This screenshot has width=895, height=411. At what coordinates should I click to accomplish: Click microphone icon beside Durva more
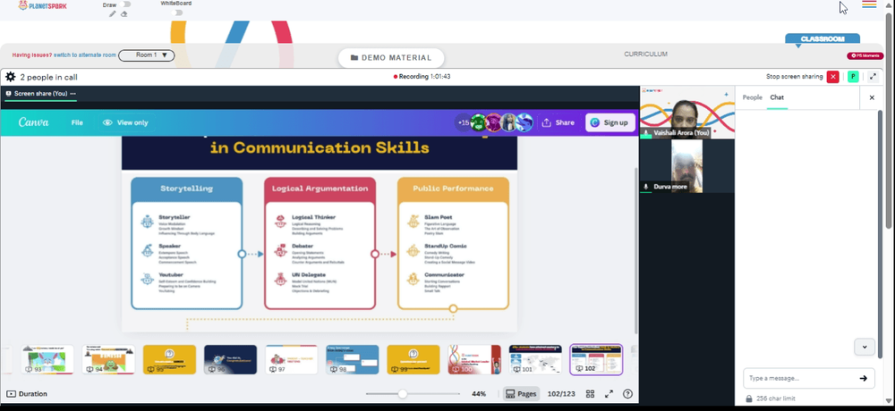click(646, 187)
